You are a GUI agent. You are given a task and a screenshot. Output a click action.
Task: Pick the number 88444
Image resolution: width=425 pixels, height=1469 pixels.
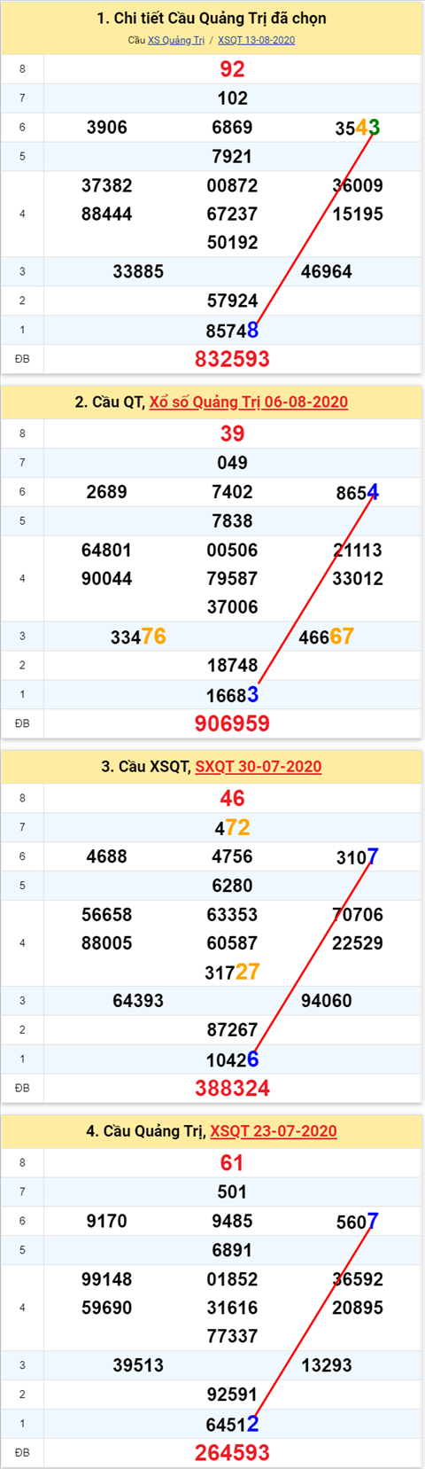click(107, 214)
